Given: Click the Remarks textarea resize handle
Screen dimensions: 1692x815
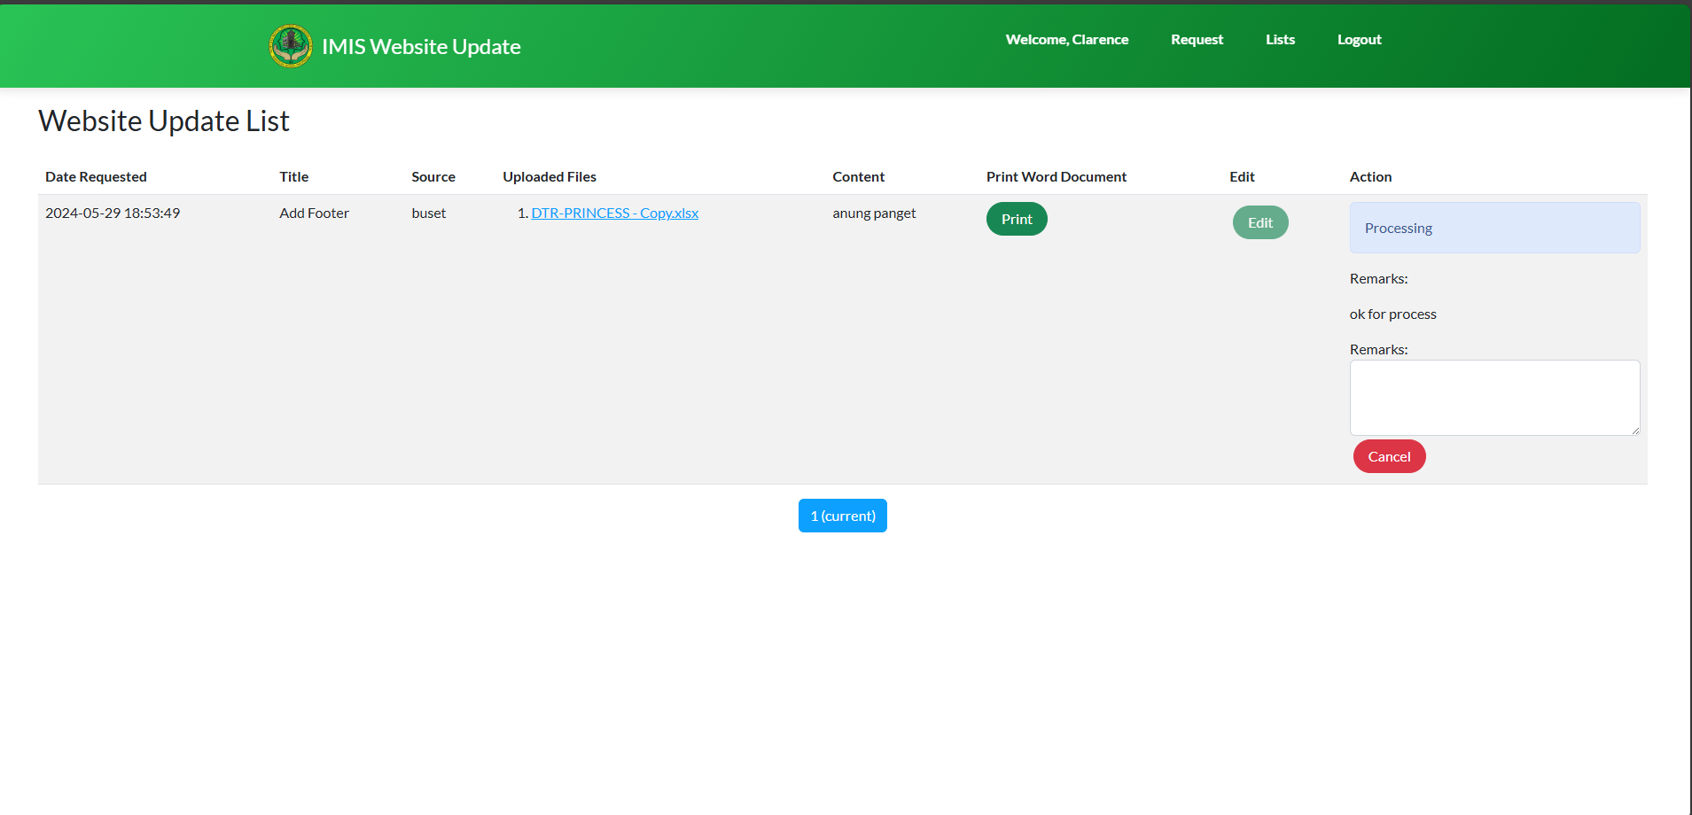Looking at the screenshot, I should [1634, 430].
